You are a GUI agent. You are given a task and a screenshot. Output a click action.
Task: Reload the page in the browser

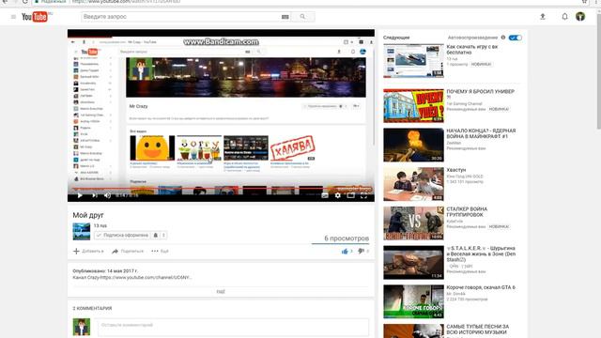coord(25,2)
